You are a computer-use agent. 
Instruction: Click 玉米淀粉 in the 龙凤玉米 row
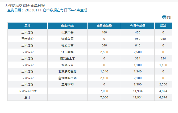click(27, 65)
